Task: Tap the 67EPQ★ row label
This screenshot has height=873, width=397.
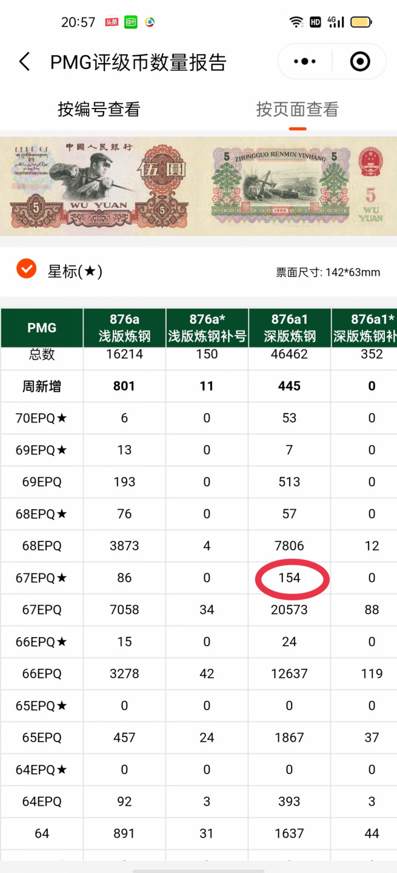Action: coord(41,578)
